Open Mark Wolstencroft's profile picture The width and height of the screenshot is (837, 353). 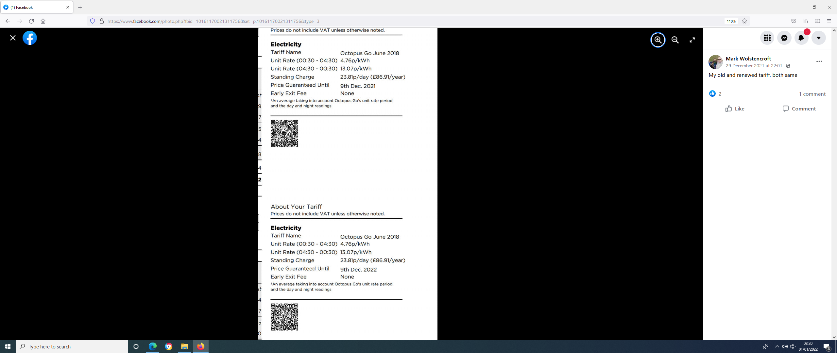pos(715,62)
